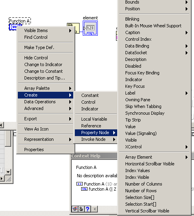
Task: Open the Invoke Node submenu
Action: pos(96,139)
